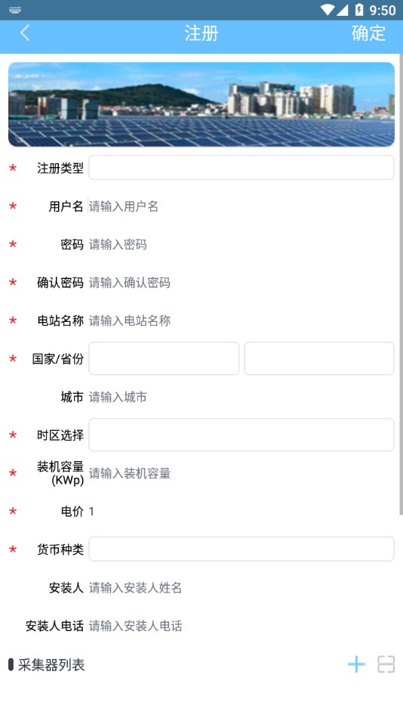Confirm registration with 确定 button
The image size is (403, 718).
369,33
